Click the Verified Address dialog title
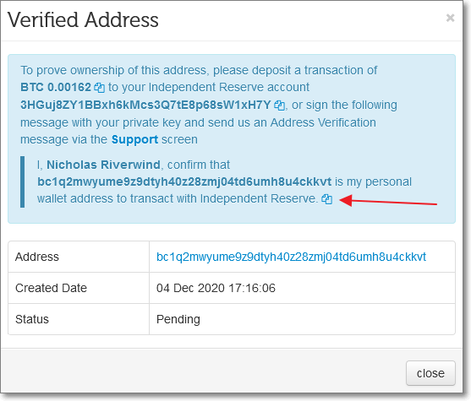Image resolution: width=471 pixels, height=401 pixels. coord(83,20)
